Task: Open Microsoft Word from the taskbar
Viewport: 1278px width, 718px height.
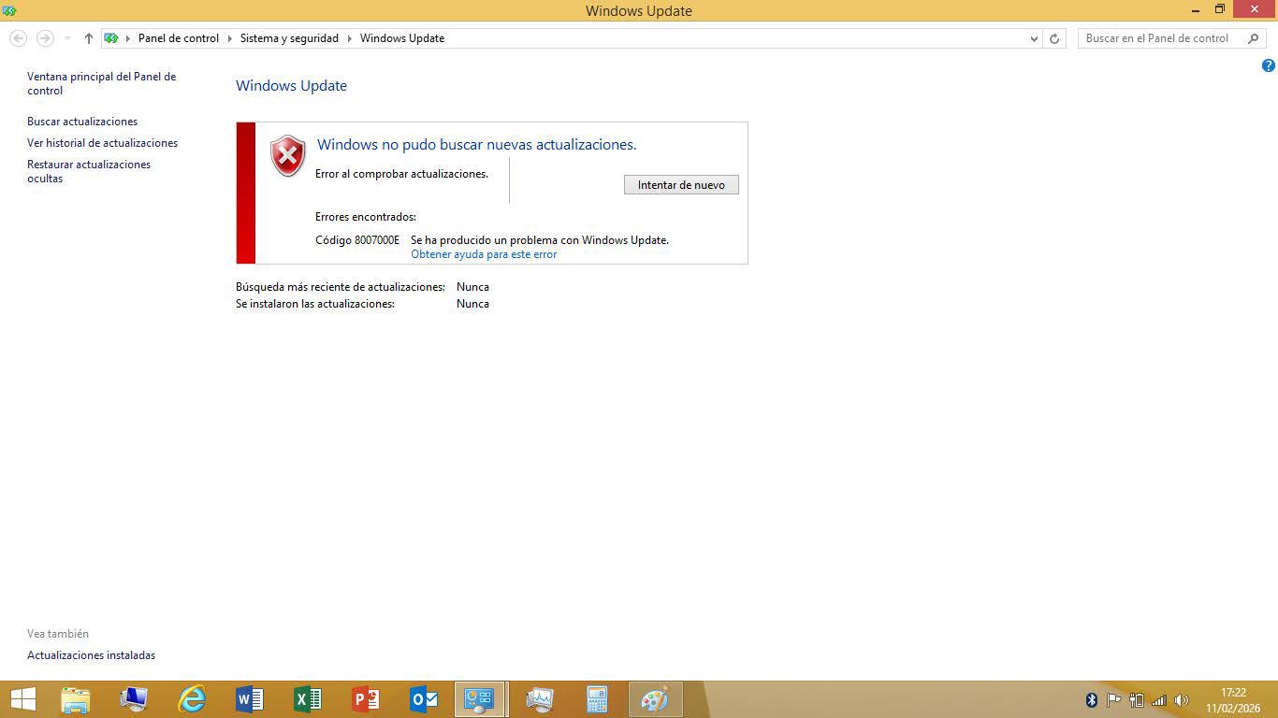Action: click(249, 698)
